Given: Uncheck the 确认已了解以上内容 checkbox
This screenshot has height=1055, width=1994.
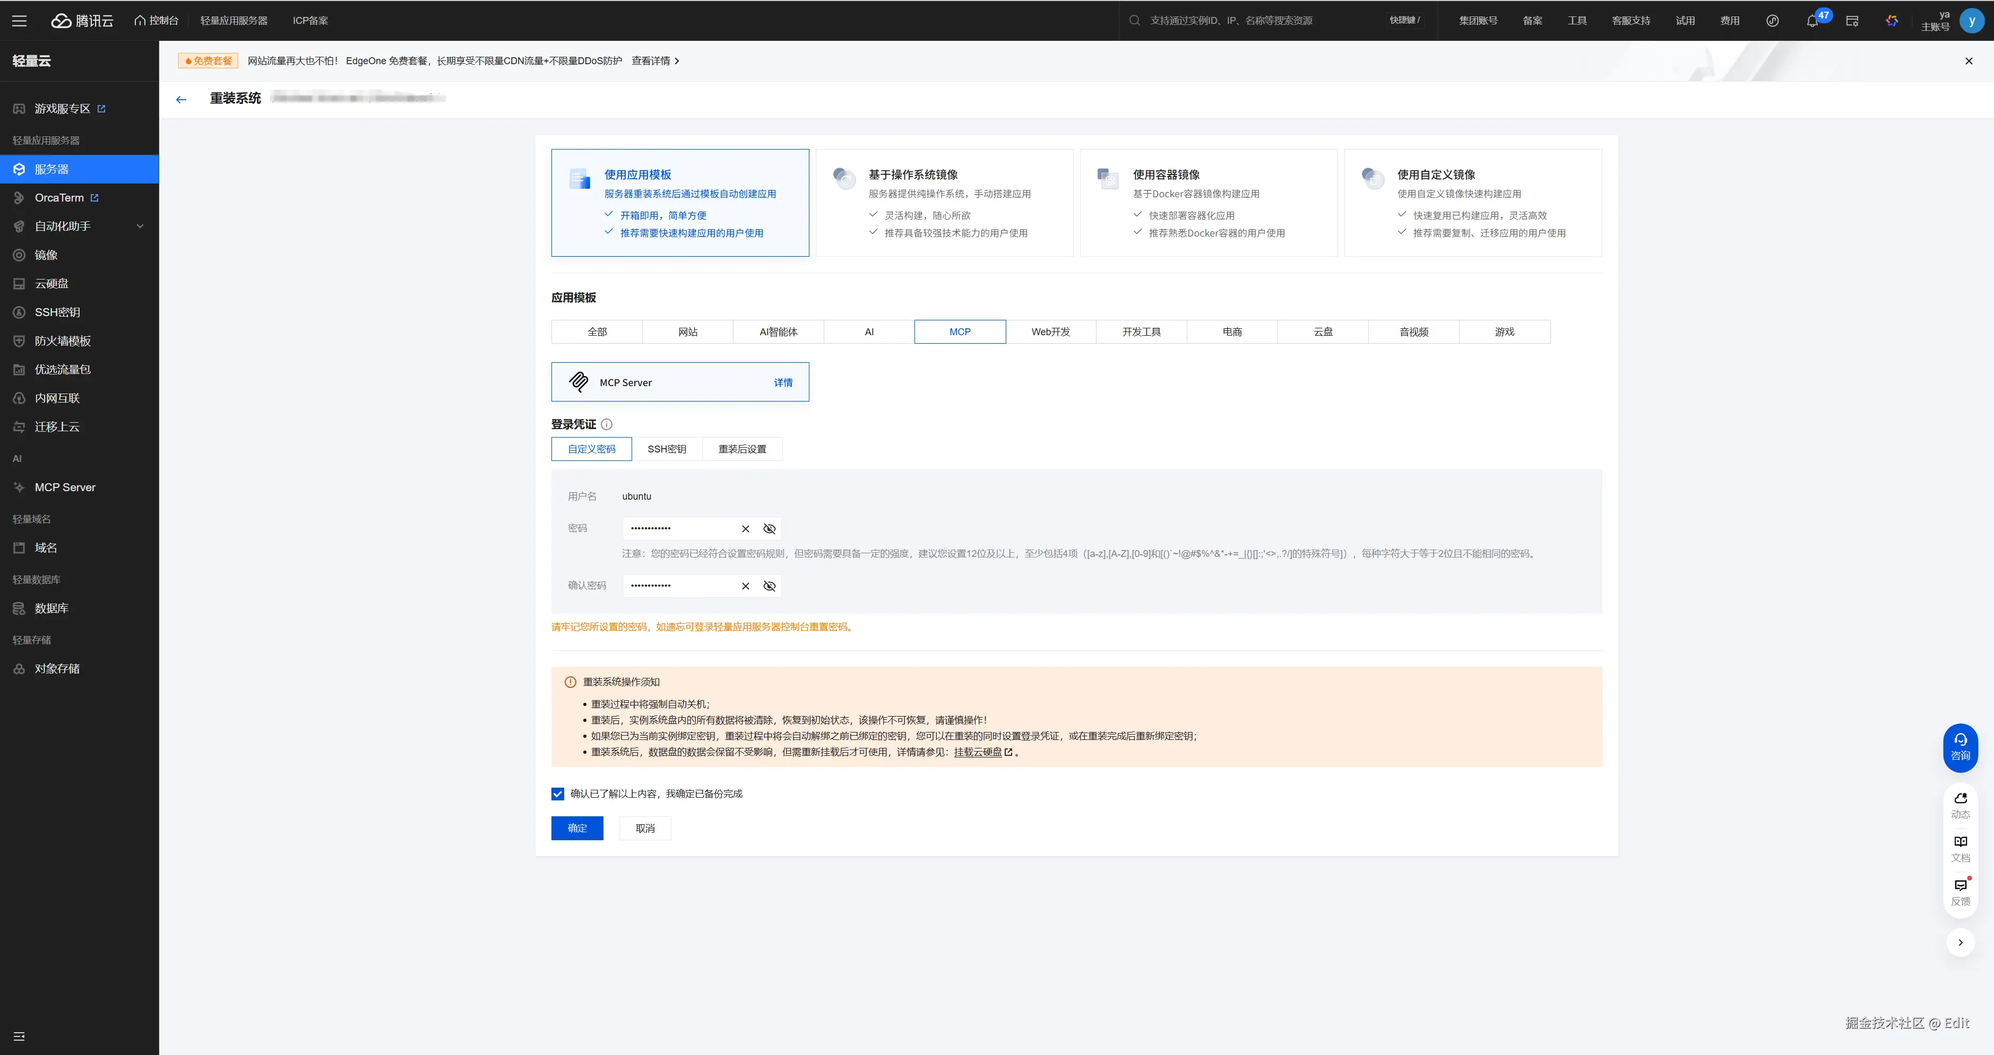Looking at the screenshot, I should 557,794.
